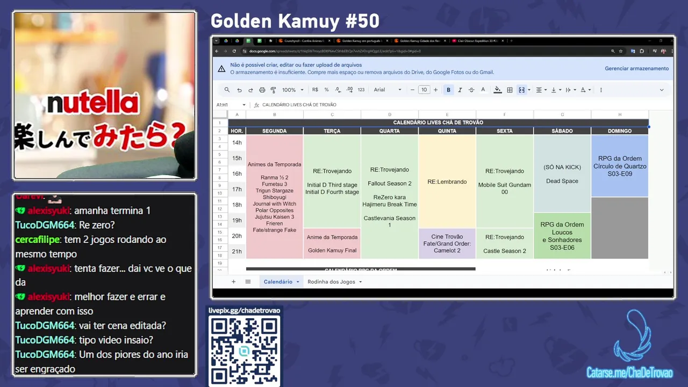Open the all sheets list icon

coord(248,282)
